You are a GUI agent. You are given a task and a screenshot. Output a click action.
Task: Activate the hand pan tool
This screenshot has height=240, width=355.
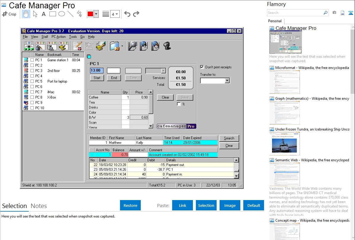coord(26,14)
